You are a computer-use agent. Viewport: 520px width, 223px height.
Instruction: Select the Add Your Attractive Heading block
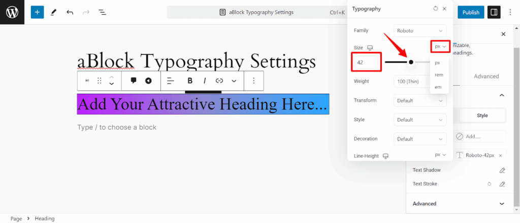203,104
